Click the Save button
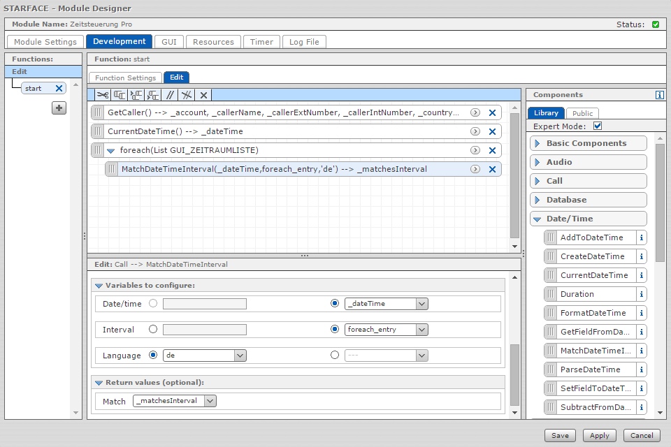Screen dimensions: 671x447 coord(560,435)
